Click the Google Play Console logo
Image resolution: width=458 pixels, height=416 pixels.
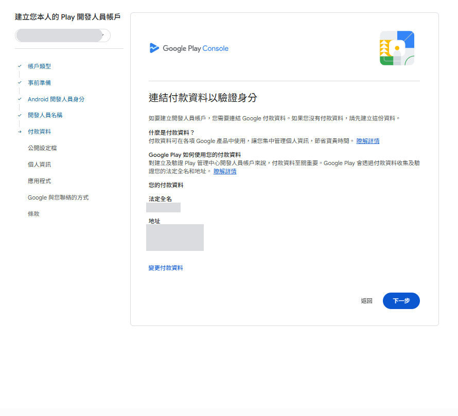189,48
